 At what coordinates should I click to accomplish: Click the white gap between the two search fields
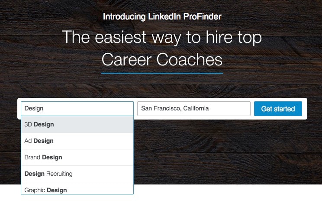point(135,109)
